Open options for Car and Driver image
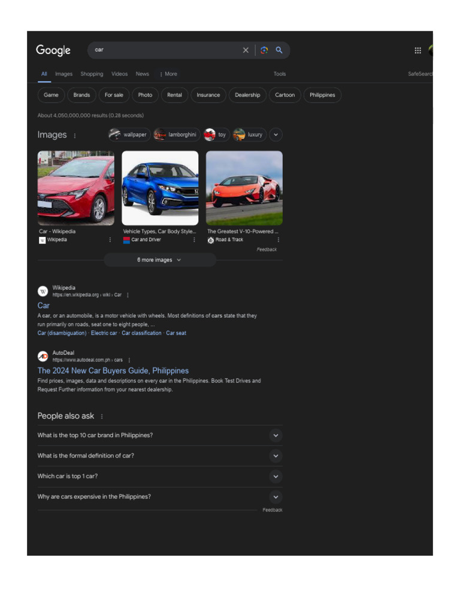Screen dimensions: 460x614 195,240
